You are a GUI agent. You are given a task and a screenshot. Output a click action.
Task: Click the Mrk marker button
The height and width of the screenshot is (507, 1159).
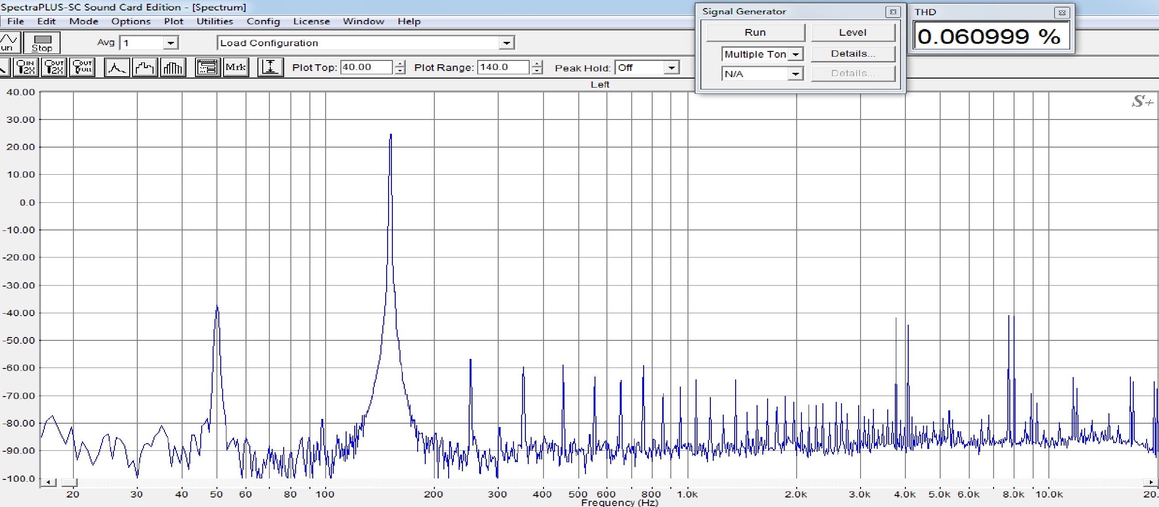pos(236,67)
